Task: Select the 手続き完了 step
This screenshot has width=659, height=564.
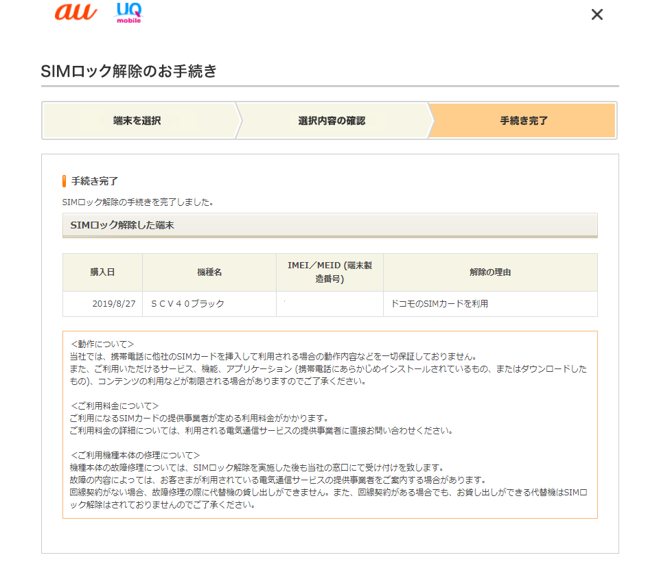Action: click(x=523, y=121)
